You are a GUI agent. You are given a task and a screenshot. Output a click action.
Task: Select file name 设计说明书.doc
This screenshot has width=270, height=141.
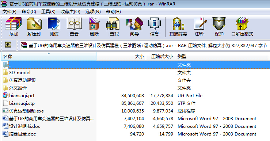point(24,126)
